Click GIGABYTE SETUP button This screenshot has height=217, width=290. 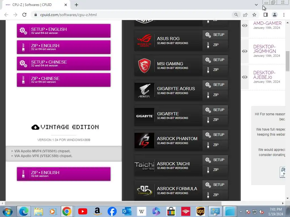click(215, 110)
